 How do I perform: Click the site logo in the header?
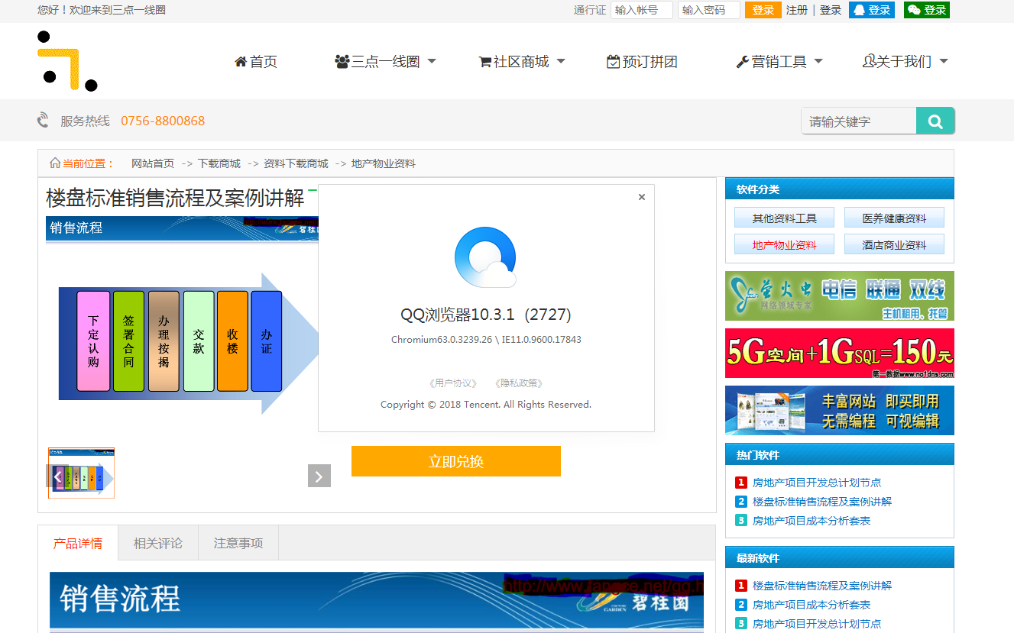click(x=67, y=61)
